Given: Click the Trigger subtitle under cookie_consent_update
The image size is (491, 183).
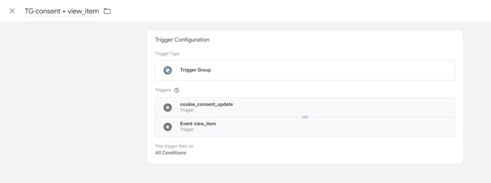Looking at the screenshot, I should (187, 110).
